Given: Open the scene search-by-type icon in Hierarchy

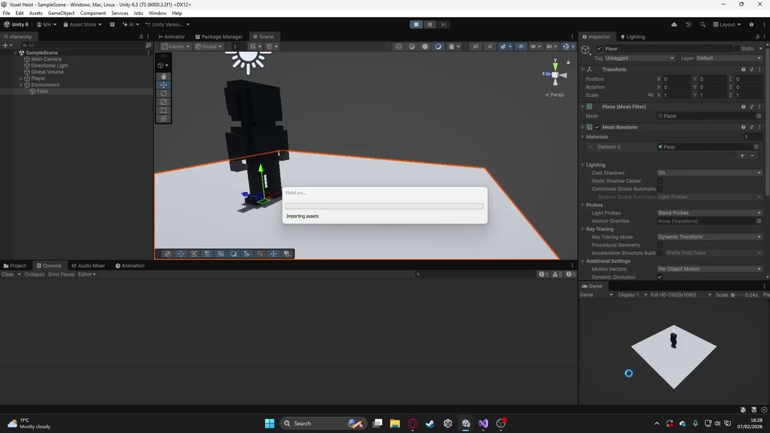Looking at the screenshot, I should [149, 45].
